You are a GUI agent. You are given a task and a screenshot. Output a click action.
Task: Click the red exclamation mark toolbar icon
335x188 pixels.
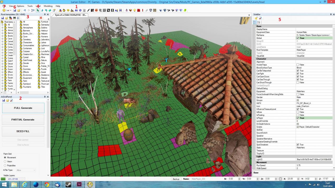pos(142,10)
